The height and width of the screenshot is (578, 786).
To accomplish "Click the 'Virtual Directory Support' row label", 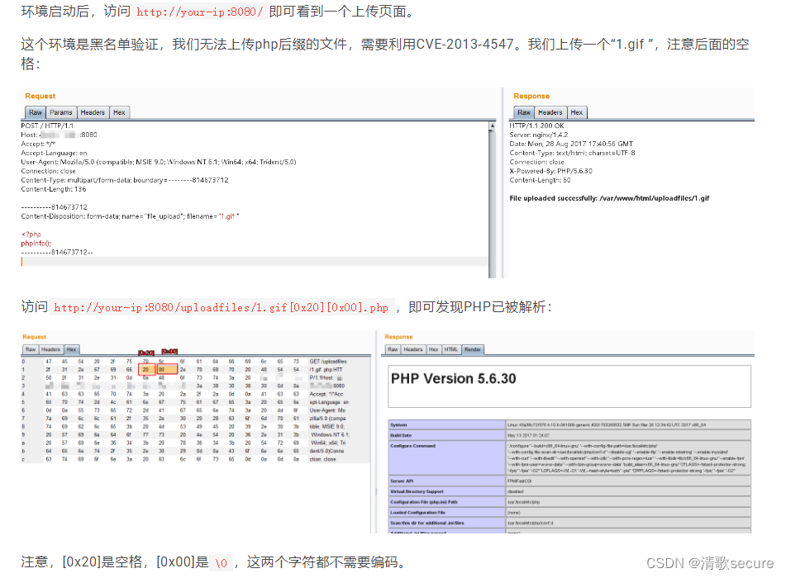I will [x=417, y=491].
